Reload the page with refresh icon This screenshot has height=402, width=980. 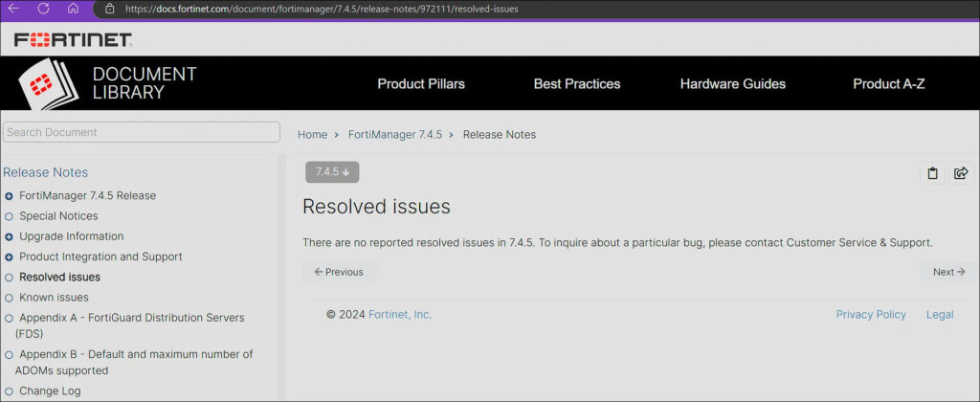pyautogui.click(x=43, y=9)
